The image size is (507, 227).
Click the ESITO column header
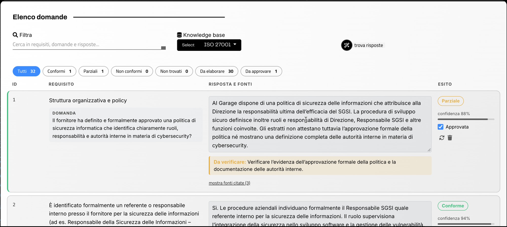click(x=445, y=84)
